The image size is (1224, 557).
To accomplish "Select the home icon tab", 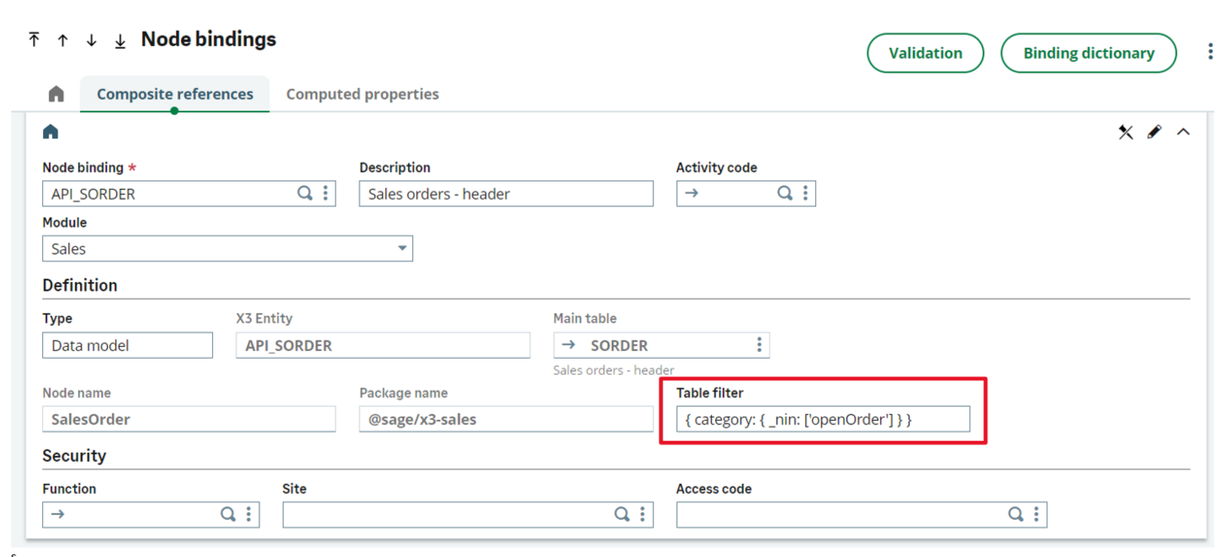I will (x=56, y=94).
